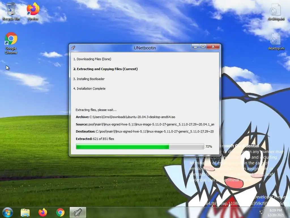Click the UNetbootin taskbar button
Screen dimensions: 290x218
[x=78, y=212]
